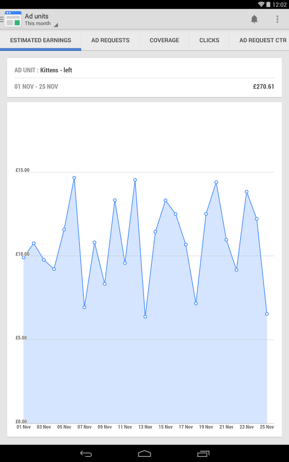The image size is (289, 462).
Task: Select the Clicks tab
Action: [209, 40]
